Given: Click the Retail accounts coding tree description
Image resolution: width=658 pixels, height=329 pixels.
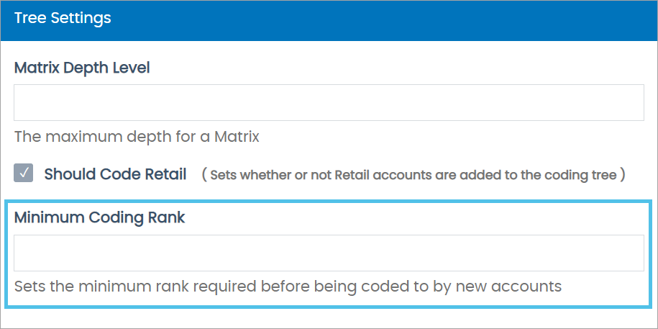Looking at the screenshot, I should (x=413, y=175).
